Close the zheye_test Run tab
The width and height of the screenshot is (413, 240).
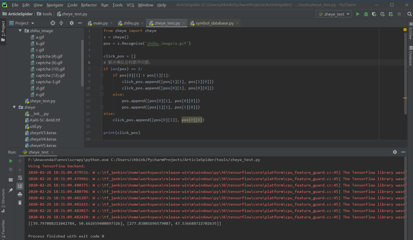click(52, 152)
